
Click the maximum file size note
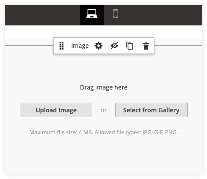point(104,132)
